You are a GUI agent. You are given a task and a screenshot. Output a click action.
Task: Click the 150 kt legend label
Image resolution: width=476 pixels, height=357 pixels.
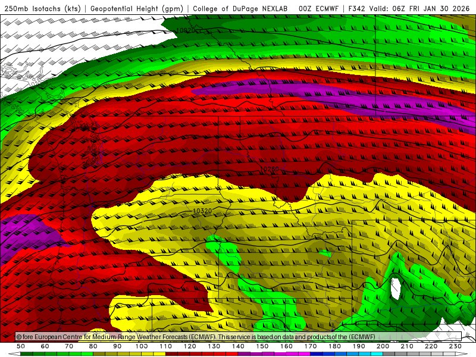[262, 346]
